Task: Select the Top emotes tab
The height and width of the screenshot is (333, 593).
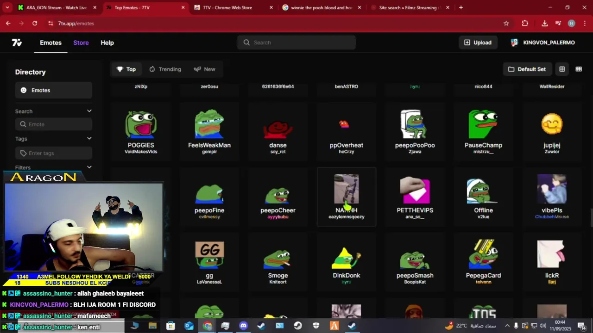Action: point(126,69)
